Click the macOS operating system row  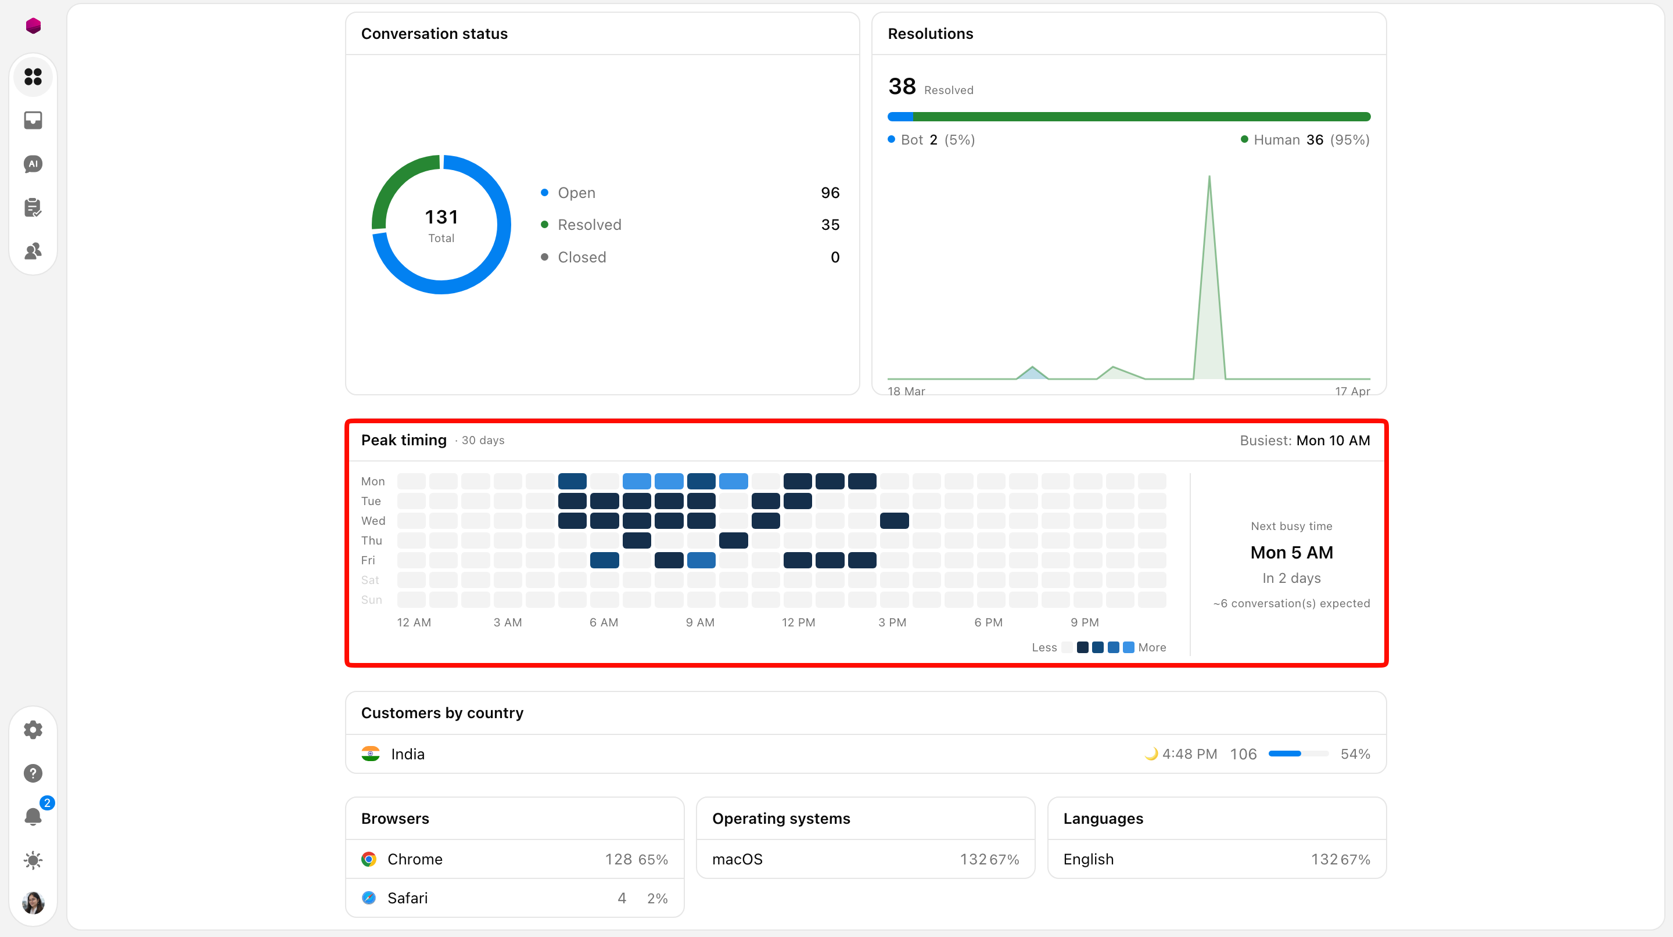pos(866,859)
